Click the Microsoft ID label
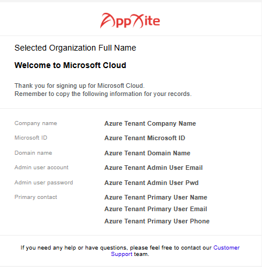The image size is (262, 267). pos(31,138)
